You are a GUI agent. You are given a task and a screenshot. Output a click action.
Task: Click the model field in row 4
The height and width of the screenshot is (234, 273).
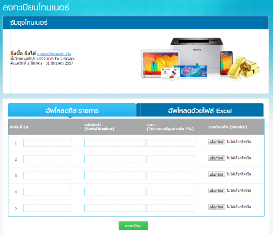(x=47, y=192)
